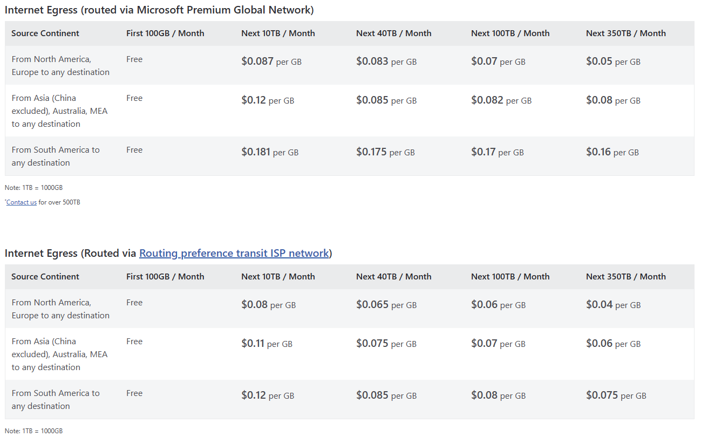Click $0.085 in Premium Network Asia row
Image resolution: width=701 pixels, height=437 pixels.
386,100
